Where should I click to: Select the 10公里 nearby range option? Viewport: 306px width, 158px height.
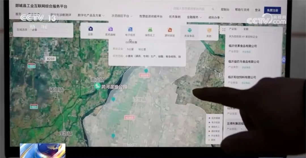click(x=142, y=49)
